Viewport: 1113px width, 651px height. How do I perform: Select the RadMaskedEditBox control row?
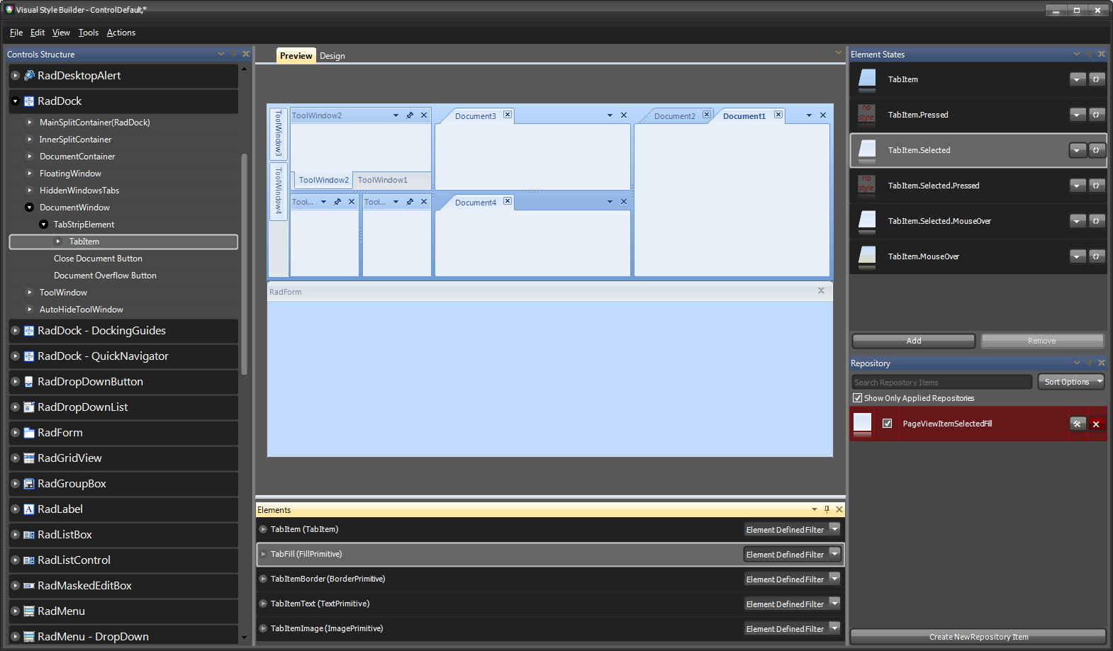123,586
